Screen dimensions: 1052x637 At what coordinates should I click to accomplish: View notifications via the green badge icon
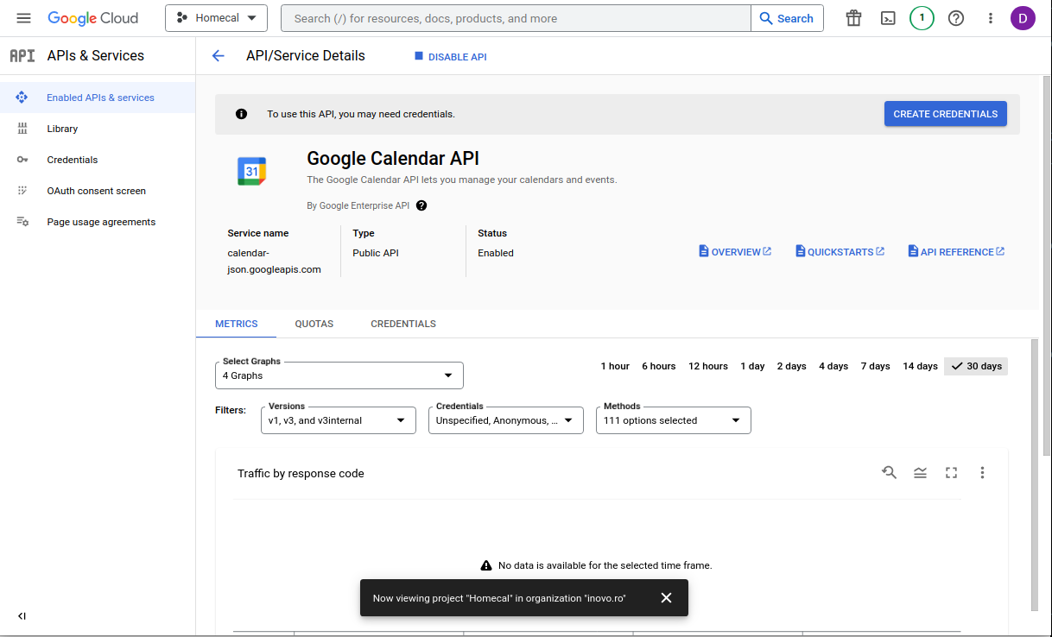coord(921,17)
